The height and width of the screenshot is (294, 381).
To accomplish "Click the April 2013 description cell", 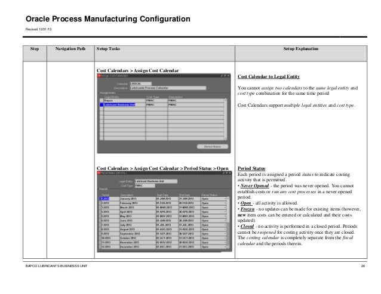I will point(137,212).
